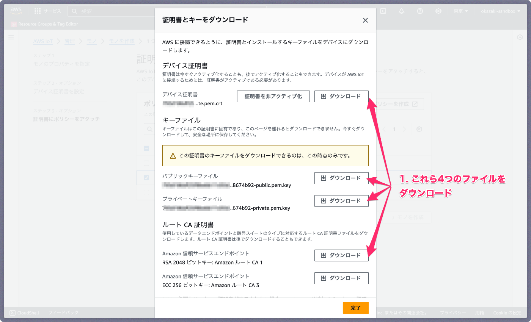
Task: Click page number 1 in pagination
Action: tap(394, 129)
